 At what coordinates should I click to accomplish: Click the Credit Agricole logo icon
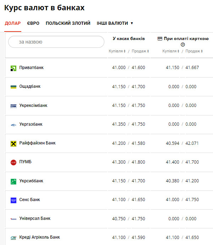click(13, 238)
